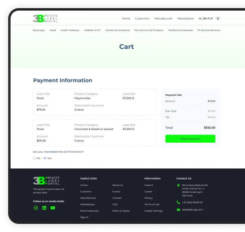245x232 pixels.
Task: Click the shopping cart icon in header
Action: click(218, 18)
